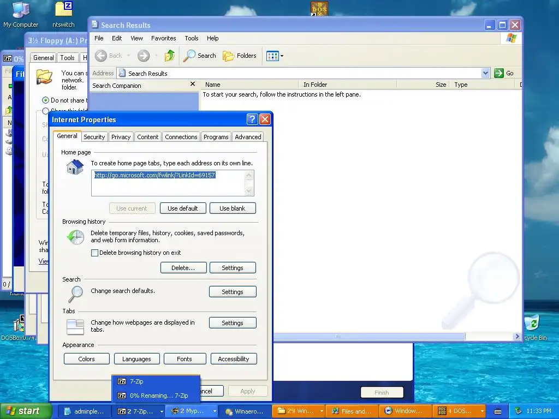Open Back button history dropdown arrow
The height and width of the screenshot is (419, 559).
pyautogui.click(x=128, y=56)
